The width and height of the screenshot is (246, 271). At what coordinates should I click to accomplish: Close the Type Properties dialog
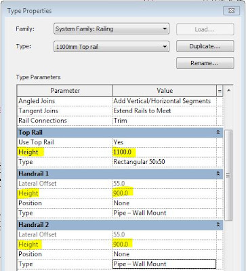click(x=231, y=11)
